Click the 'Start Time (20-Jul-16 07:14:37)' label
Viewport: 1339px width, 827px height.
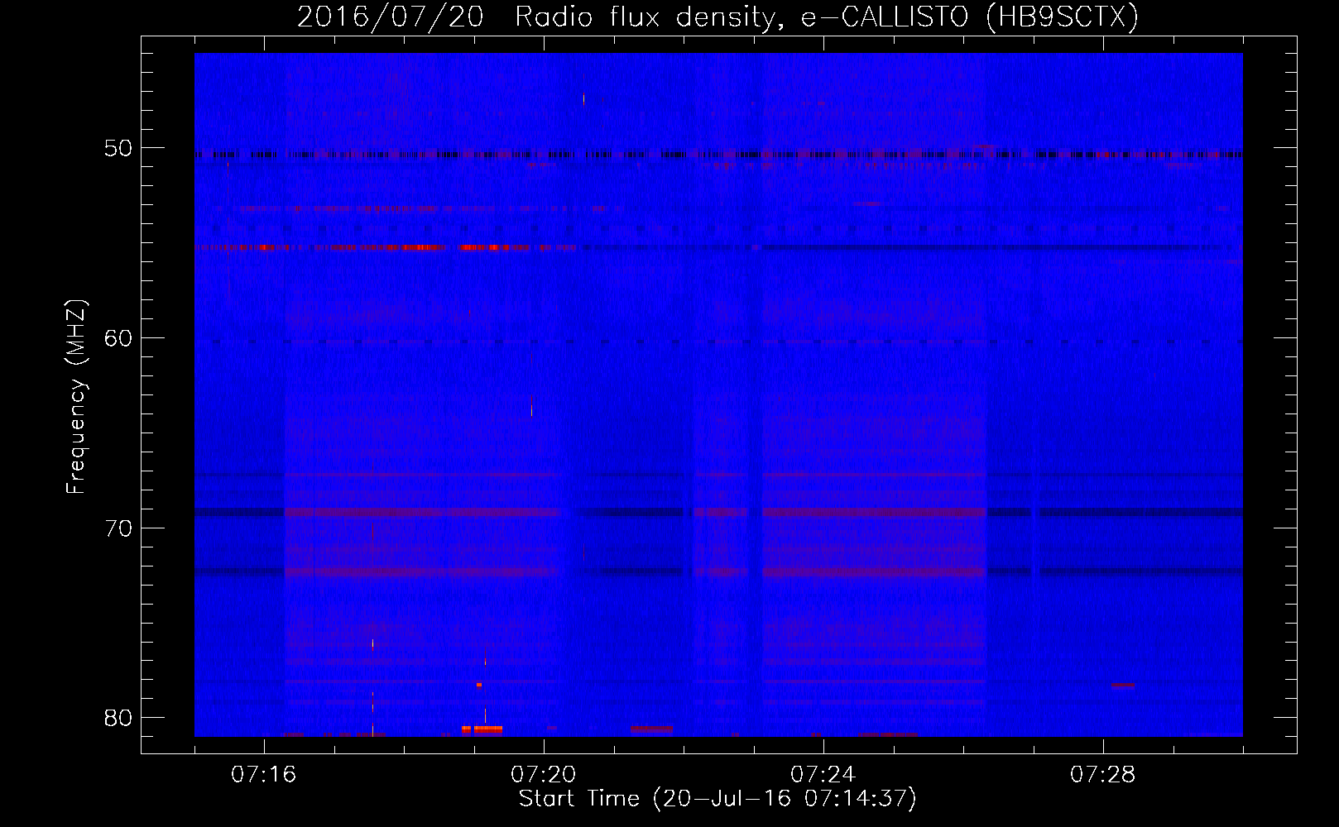pos(717,799)
